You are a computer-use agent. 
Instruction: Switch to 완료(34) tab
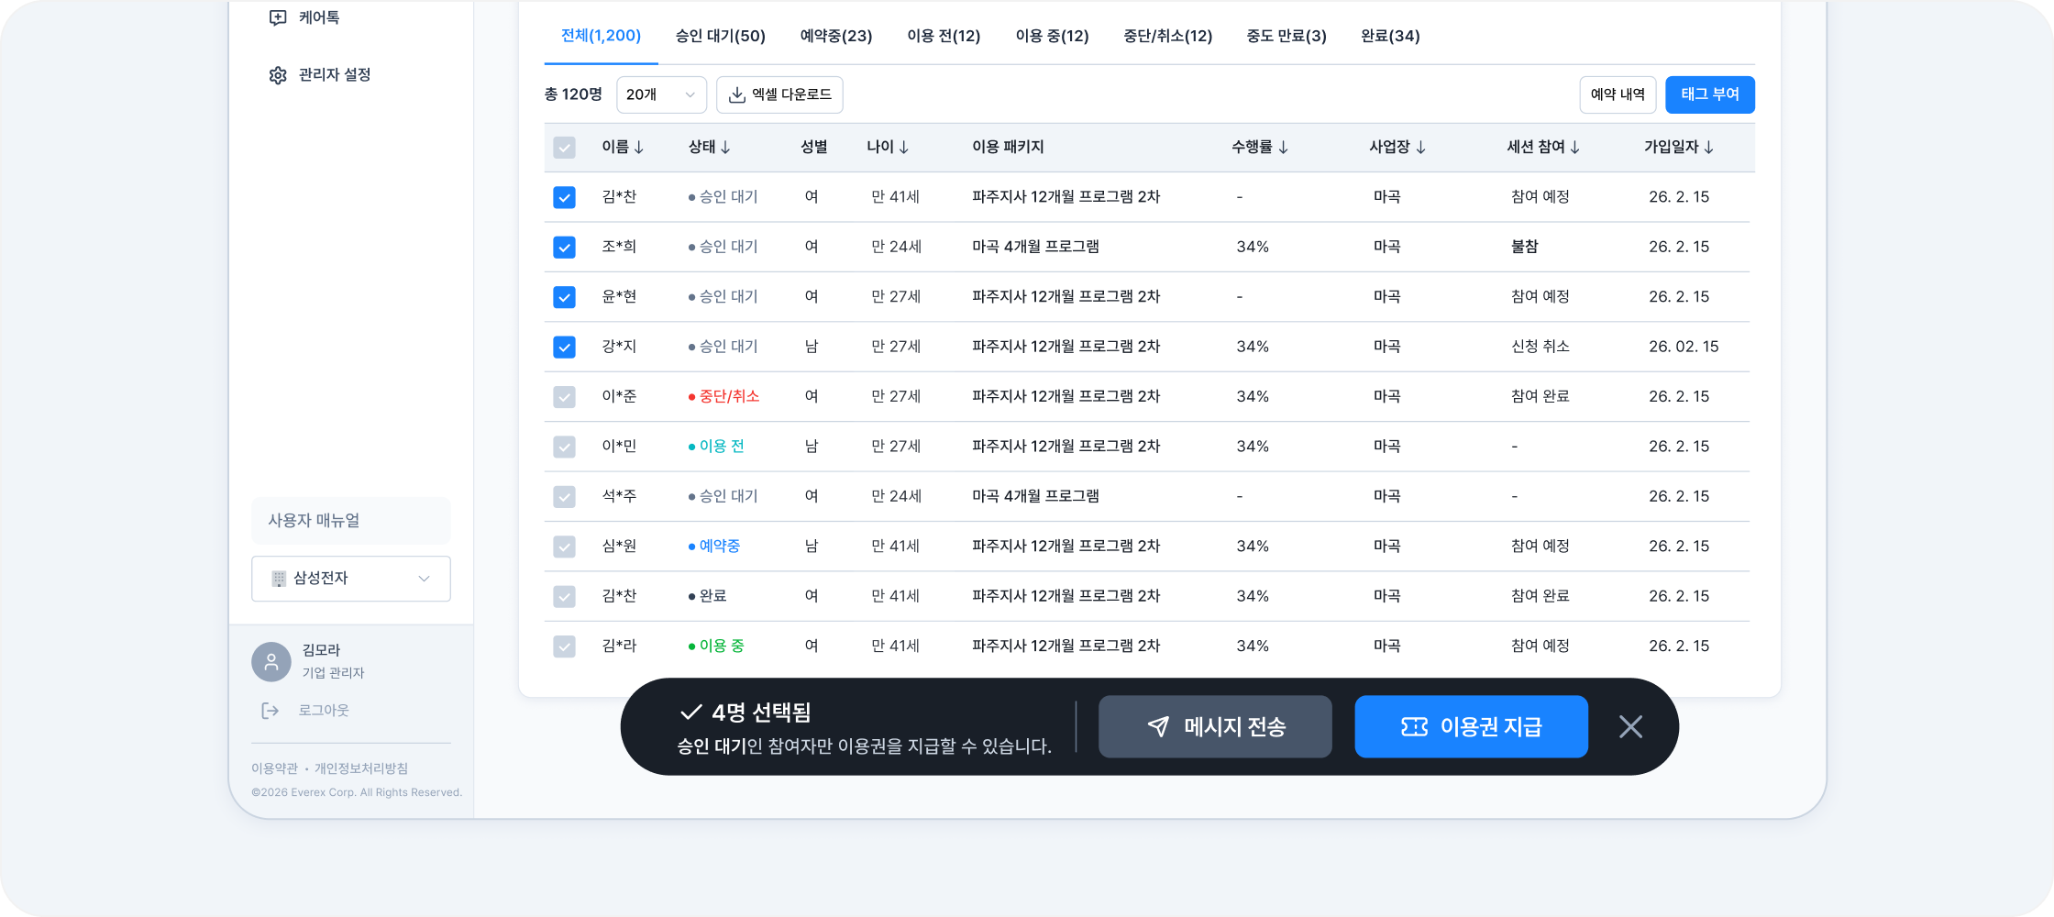(1390, 36)
